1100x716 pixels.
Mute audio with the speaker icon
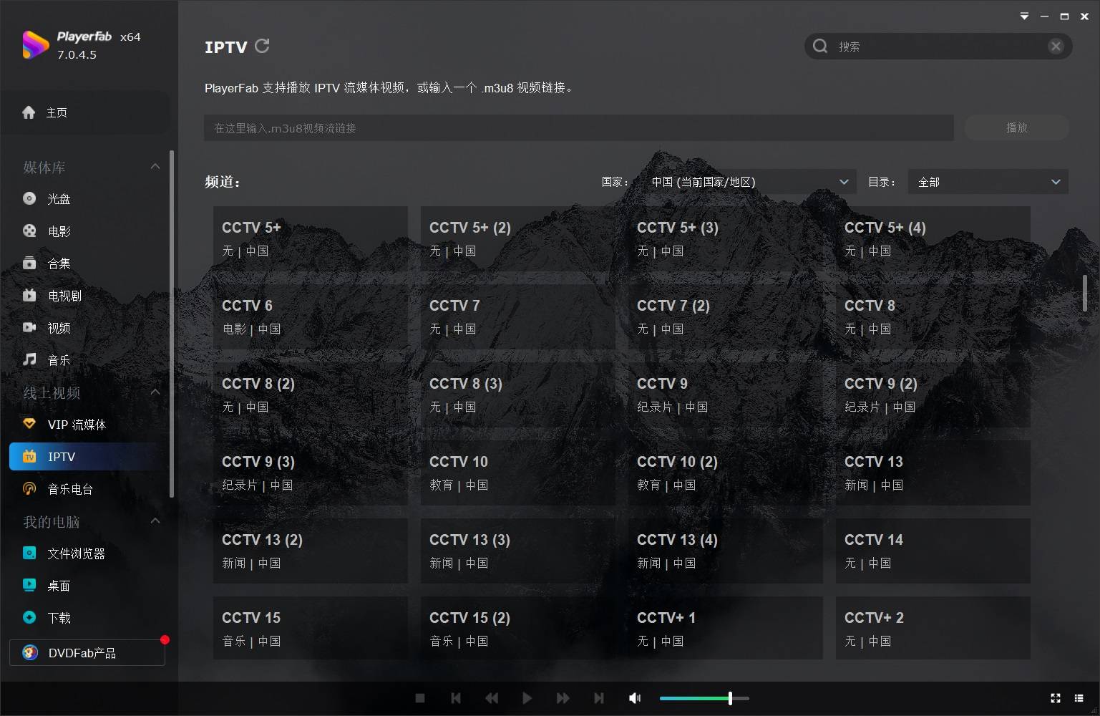click(635, 698)
